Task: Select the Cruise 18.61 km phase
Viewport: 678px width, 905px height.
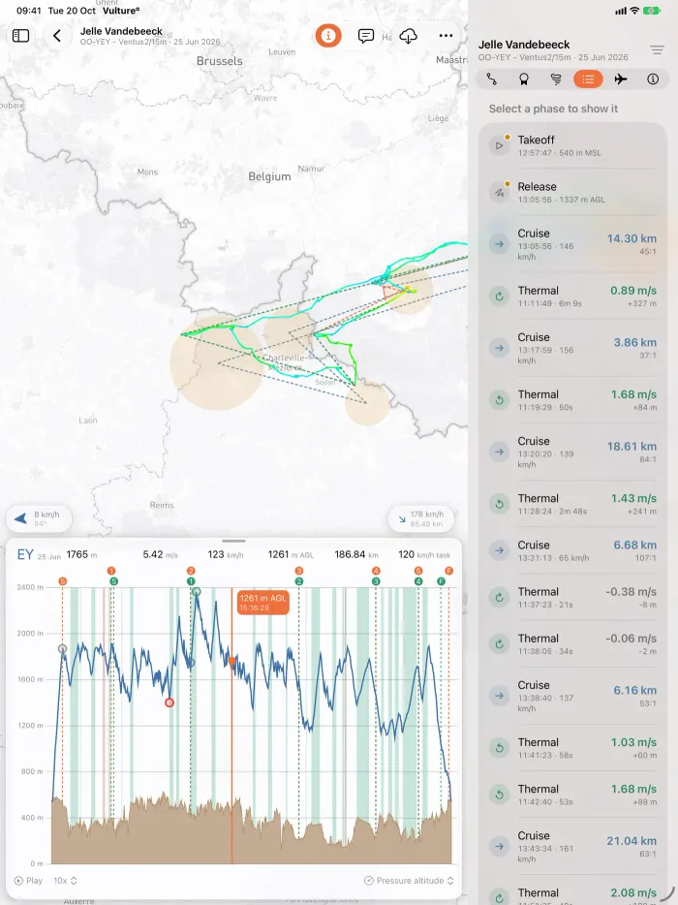Action: [x=573, y=452]
